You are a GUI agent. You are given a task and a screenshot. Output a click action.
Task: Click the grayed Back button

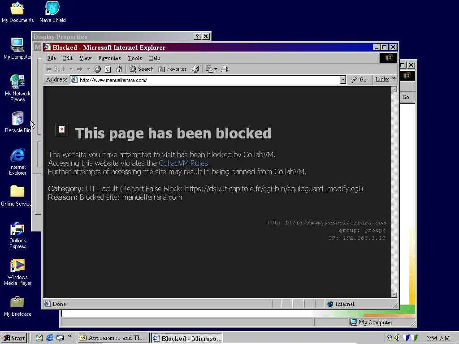56,69
